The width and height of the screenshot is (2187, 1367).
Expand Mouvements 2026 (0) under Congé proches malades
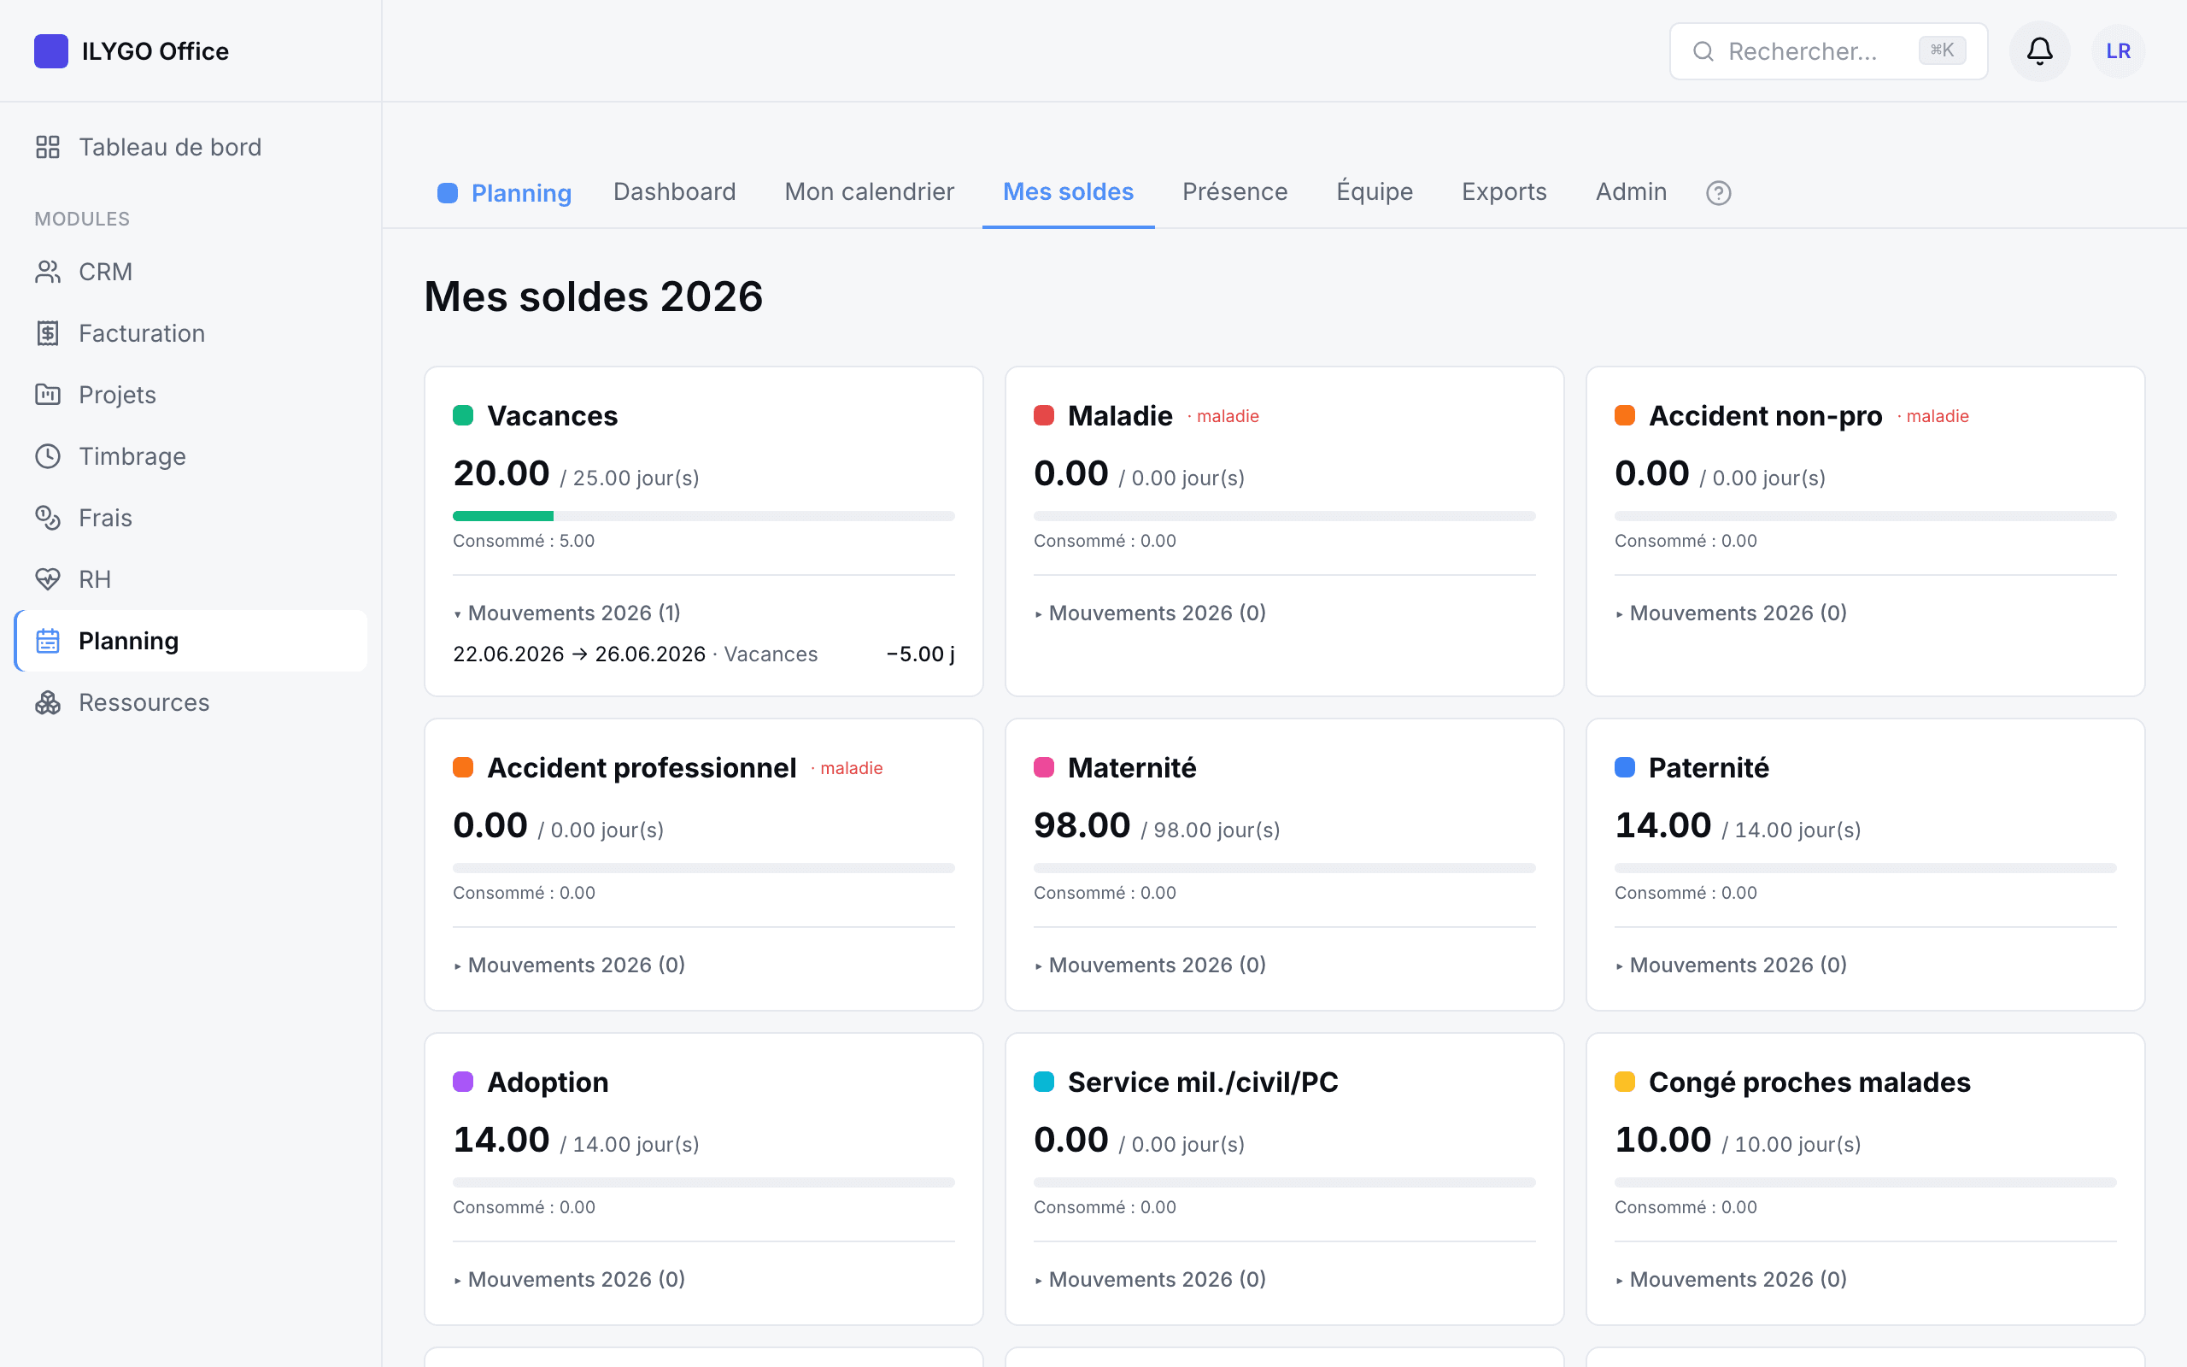[x=1731, y=1279]
